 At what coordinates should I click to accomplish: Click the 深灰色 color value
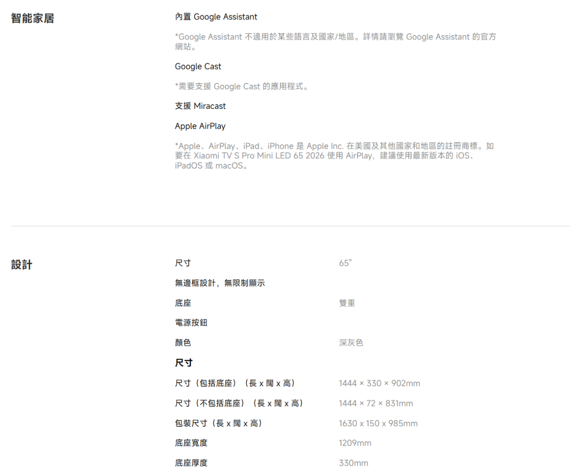(351, 343)
